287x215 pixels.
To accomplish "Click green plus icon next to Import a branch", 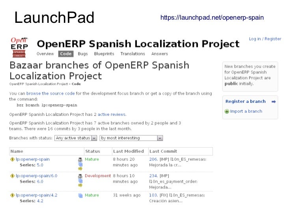I will click(227, 111).
